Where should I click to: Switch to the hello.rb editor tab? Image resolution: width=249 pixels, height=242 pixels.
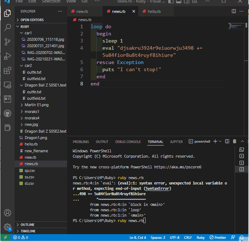154,11
